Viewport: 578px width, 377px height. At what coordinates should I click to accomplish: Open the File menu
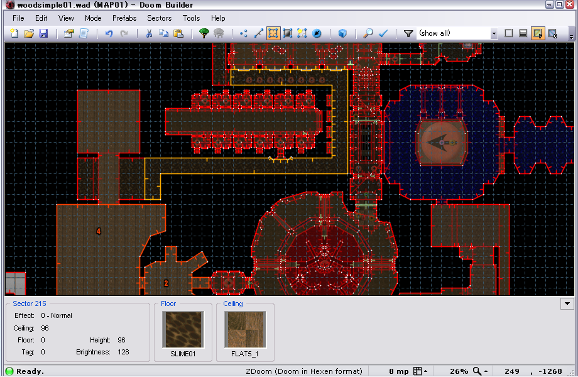point(18,18)
